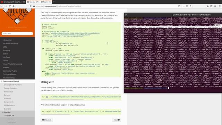This screenshot has width=222, height=125.
Task: Open Lobby in the sidebar
Action: [x=5, y=47]
